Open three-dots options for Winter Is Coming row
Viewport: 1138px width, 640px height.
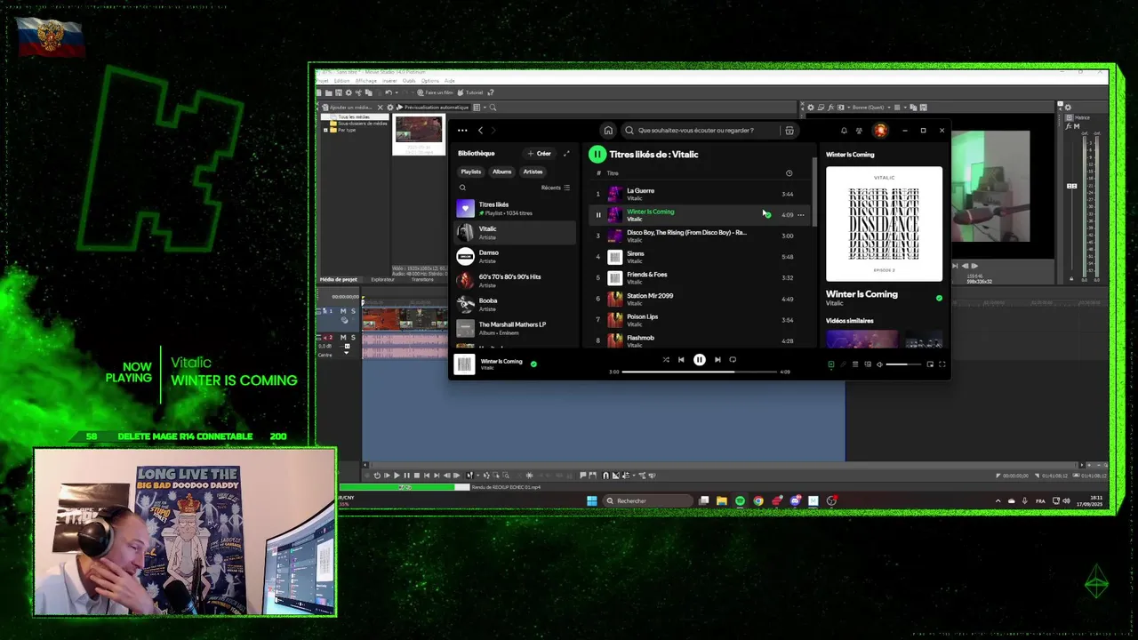coord(801,215)
